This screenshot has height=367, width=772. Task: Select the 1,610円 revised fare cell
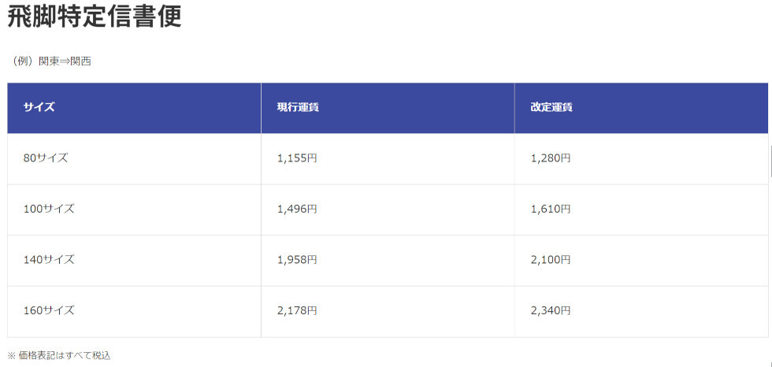tap(551, 209)
